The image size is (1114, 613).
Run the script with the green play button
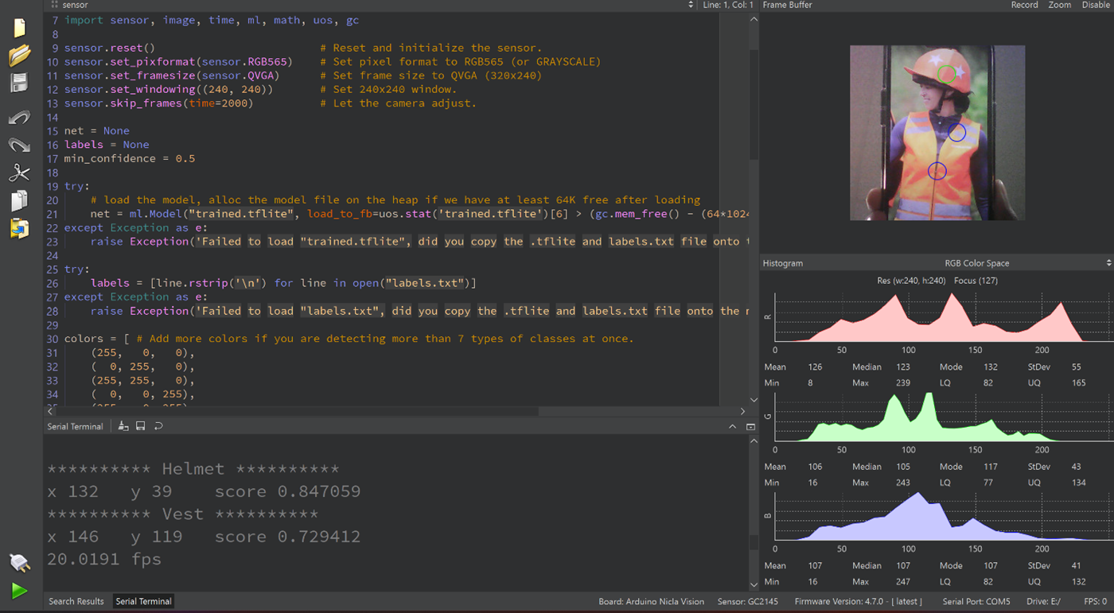(19, 591)
